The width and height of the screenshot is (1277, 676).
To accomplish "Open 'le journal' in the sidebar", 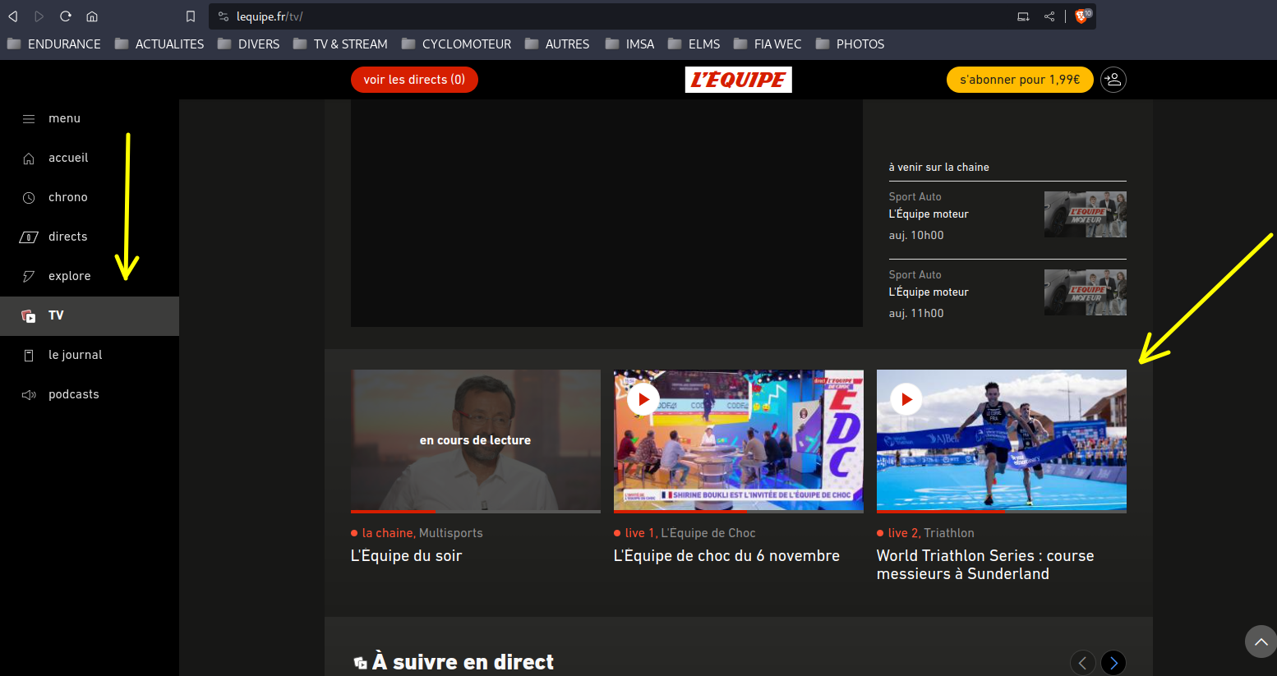I will coord(90,355).
